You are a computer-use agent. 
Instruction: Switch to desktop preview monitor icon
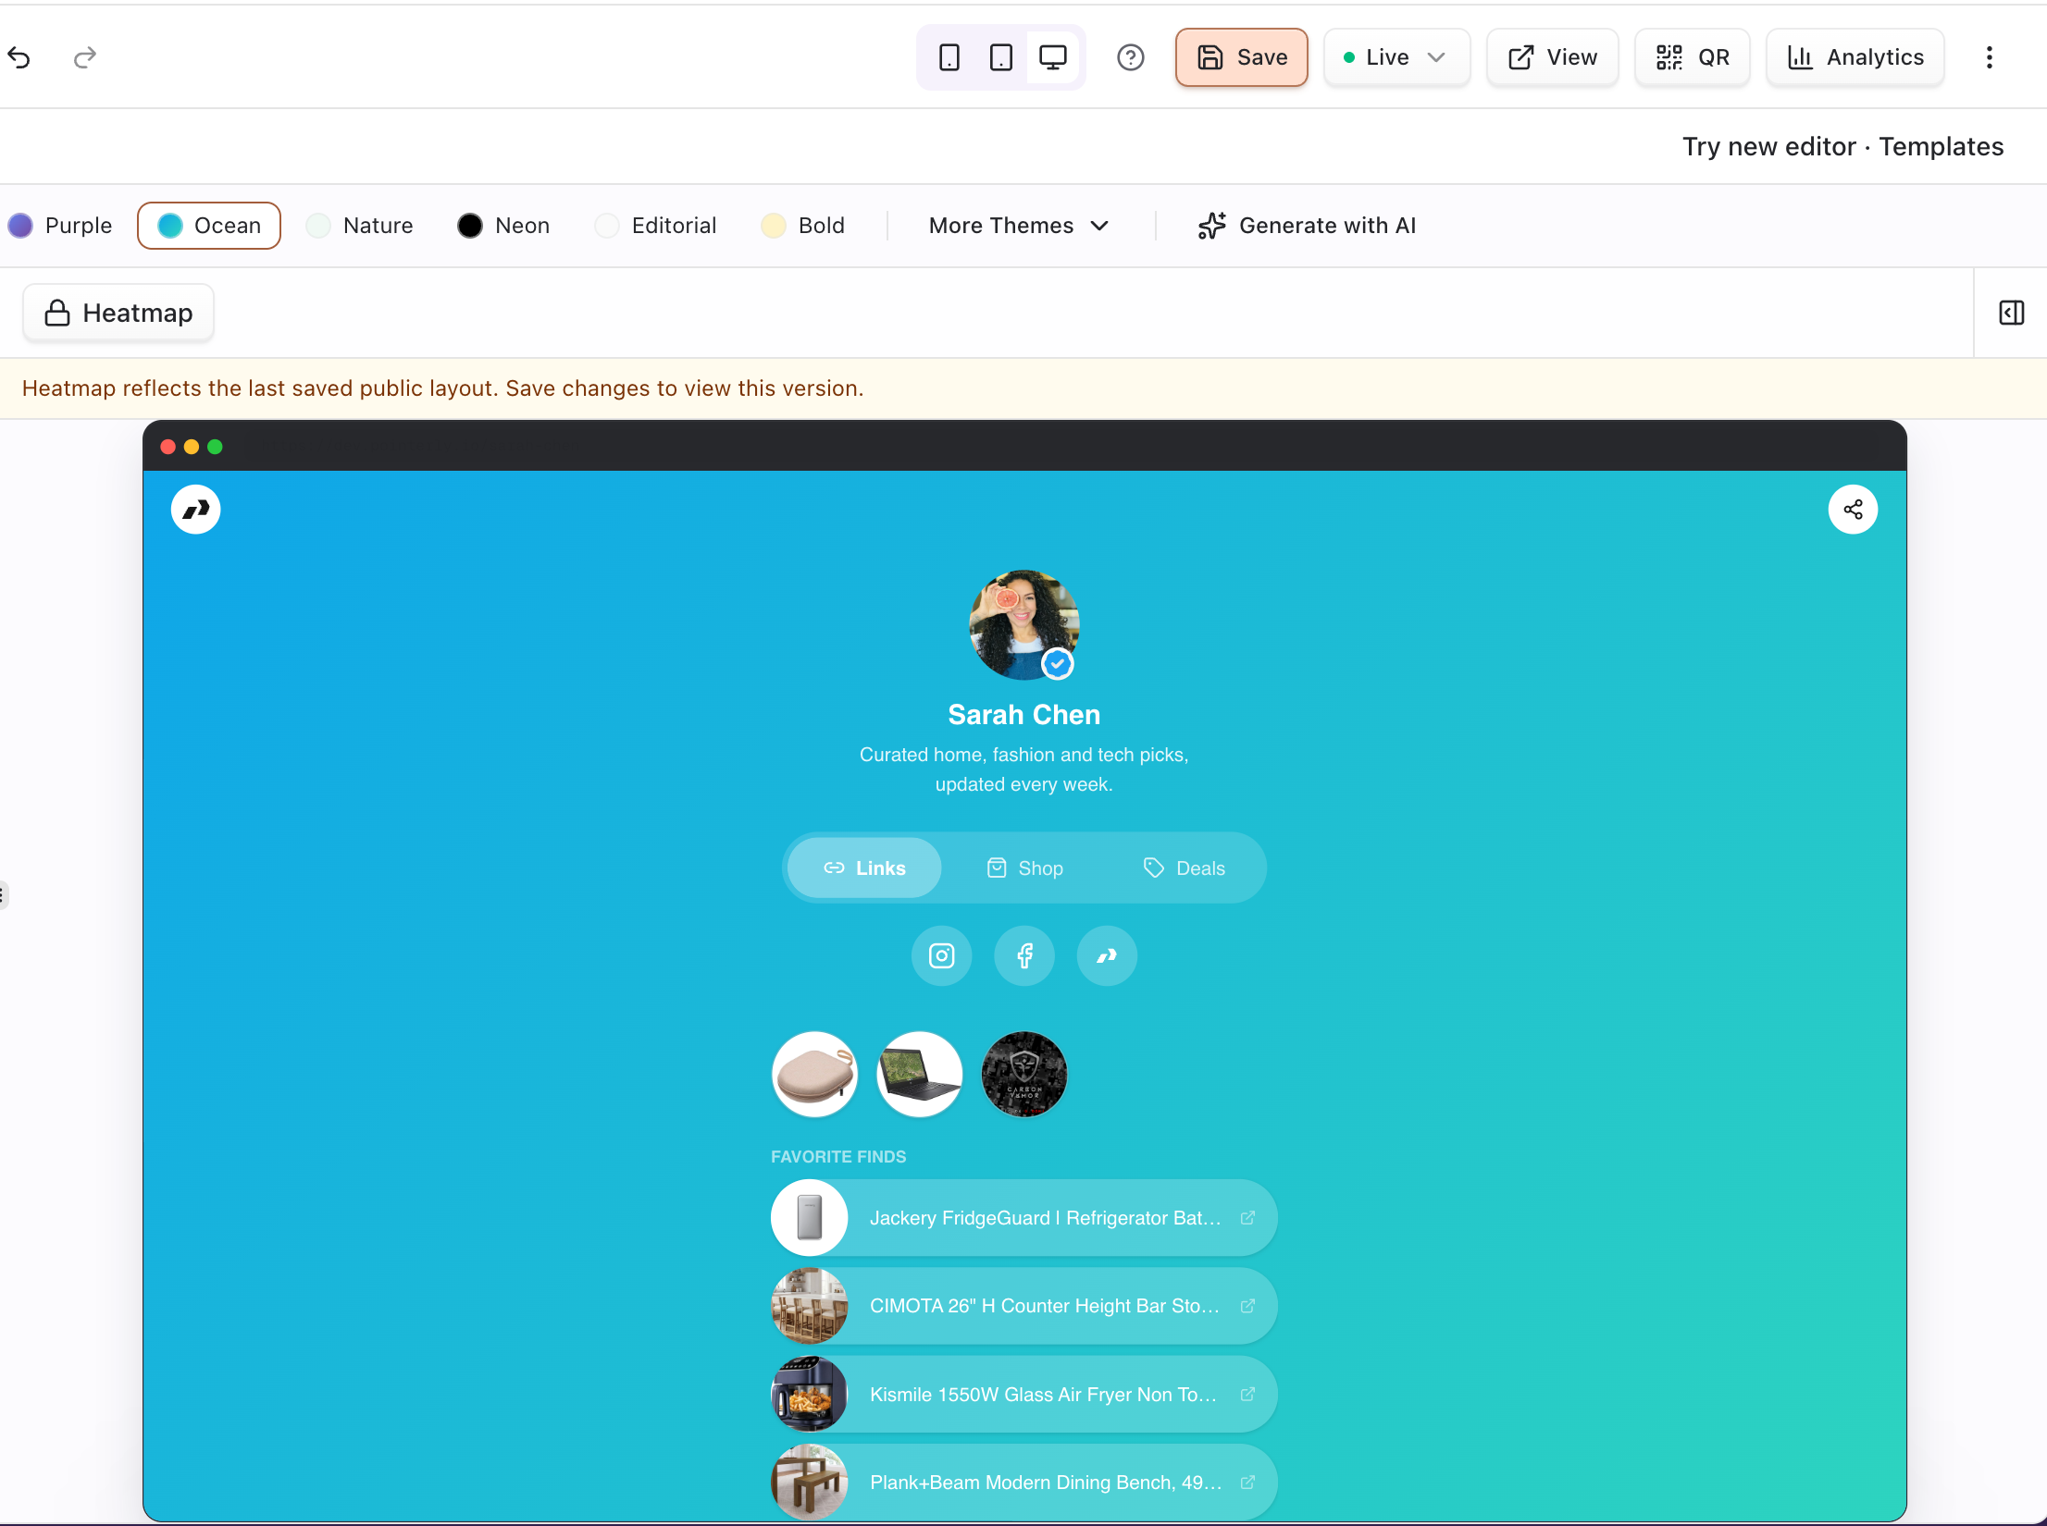coord(1052,57)
